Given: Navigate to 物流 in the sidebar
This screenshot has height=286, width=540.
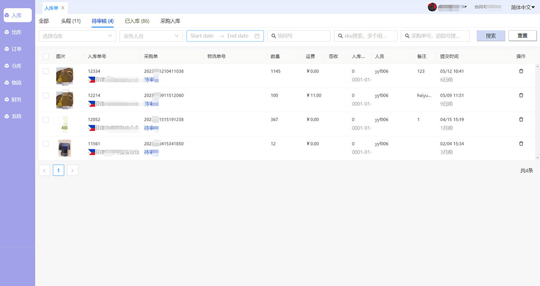Looking at the screenshot, I should pyautogui.click(x=17, y=83).
